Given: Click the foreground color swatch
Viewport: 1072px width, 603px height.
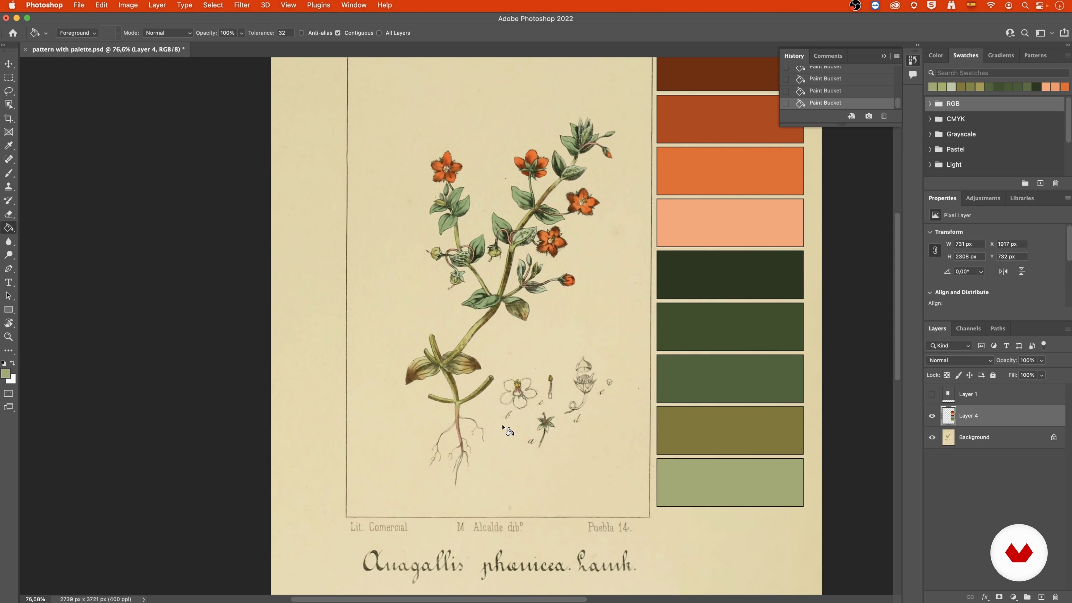Looking at the screenshot, I should coord(5,374).
